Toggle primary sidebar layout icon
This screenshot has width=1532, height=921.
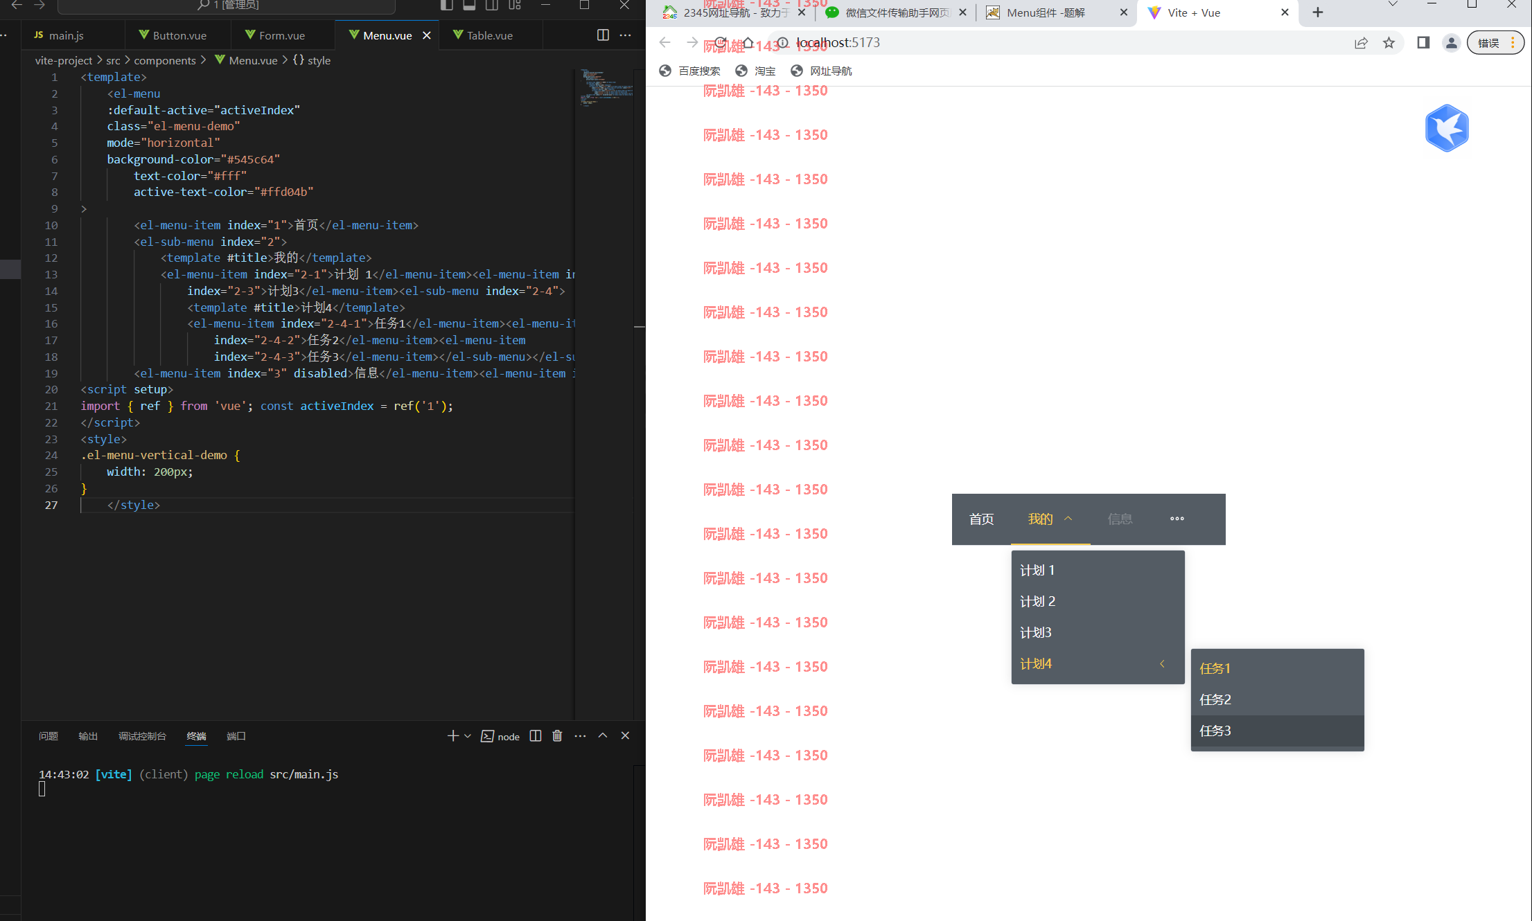pos(447,5)
